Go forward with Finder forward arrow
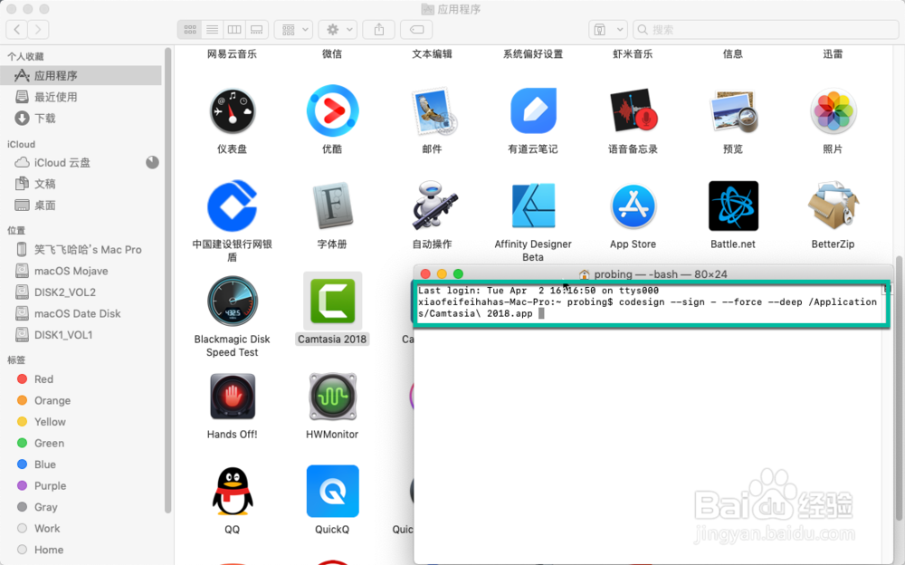Viewport: 905px width, 565px height. 38,29
